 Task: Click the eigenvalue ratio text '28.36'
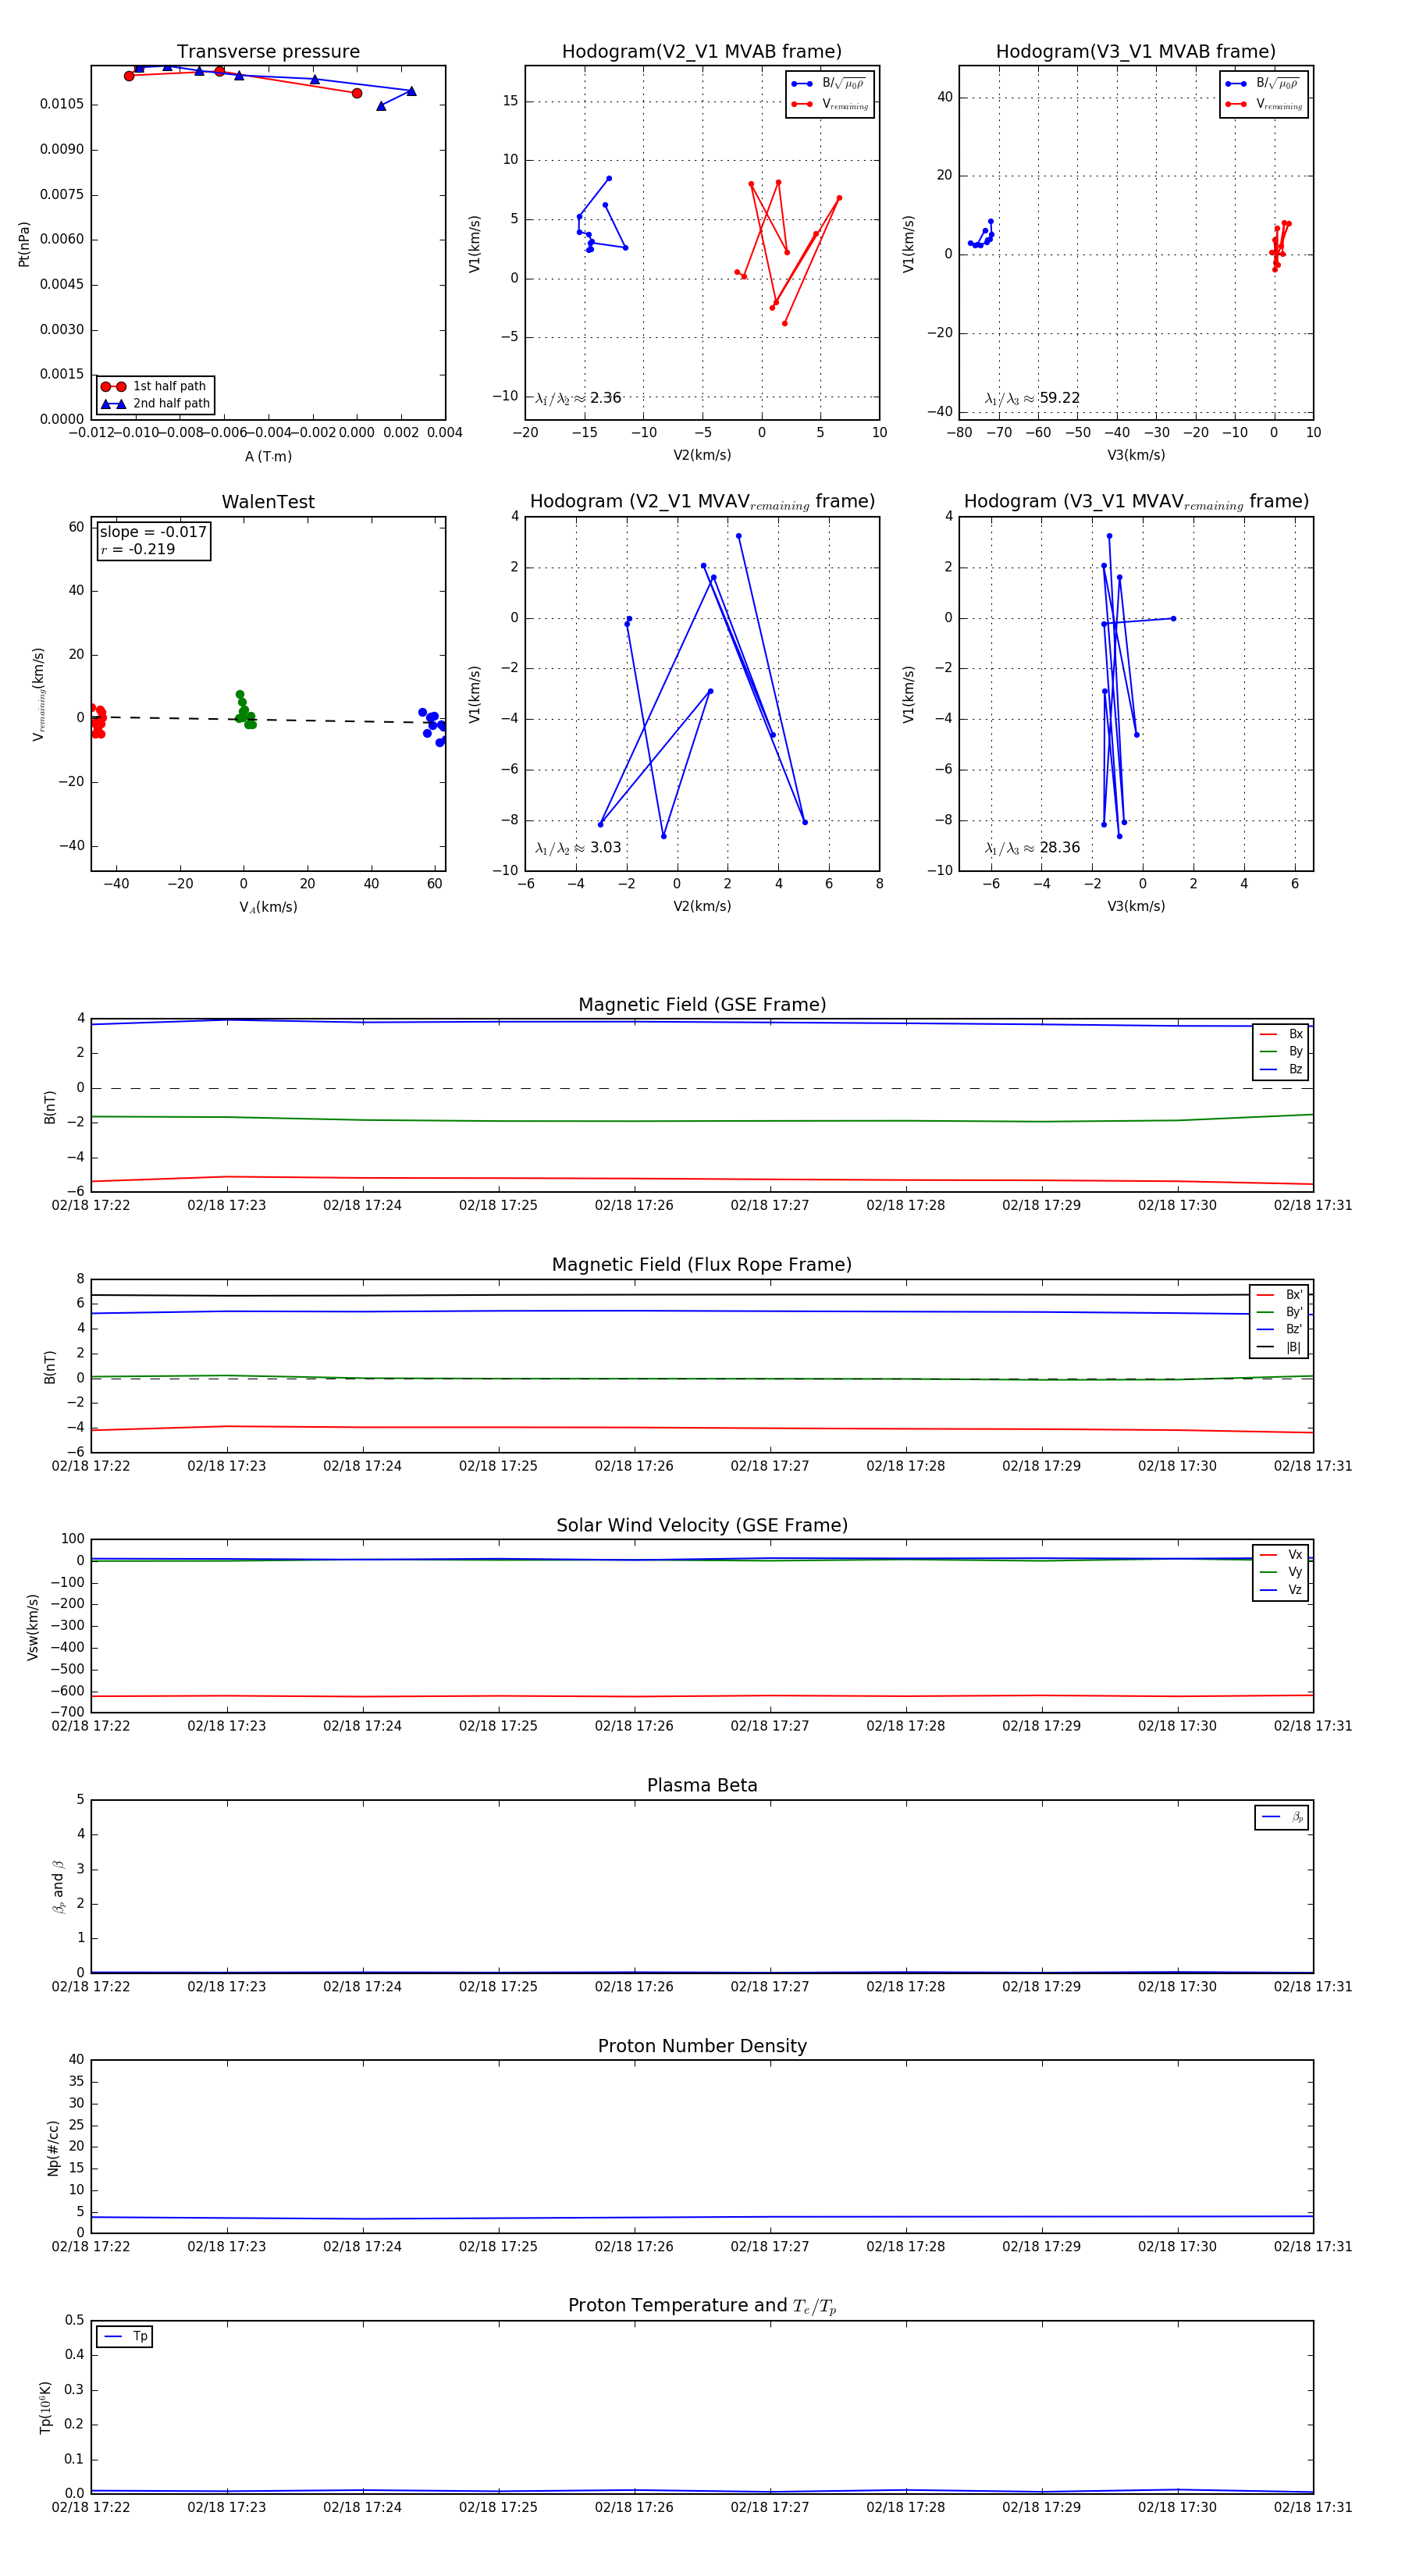click(x=1059, y=848)
